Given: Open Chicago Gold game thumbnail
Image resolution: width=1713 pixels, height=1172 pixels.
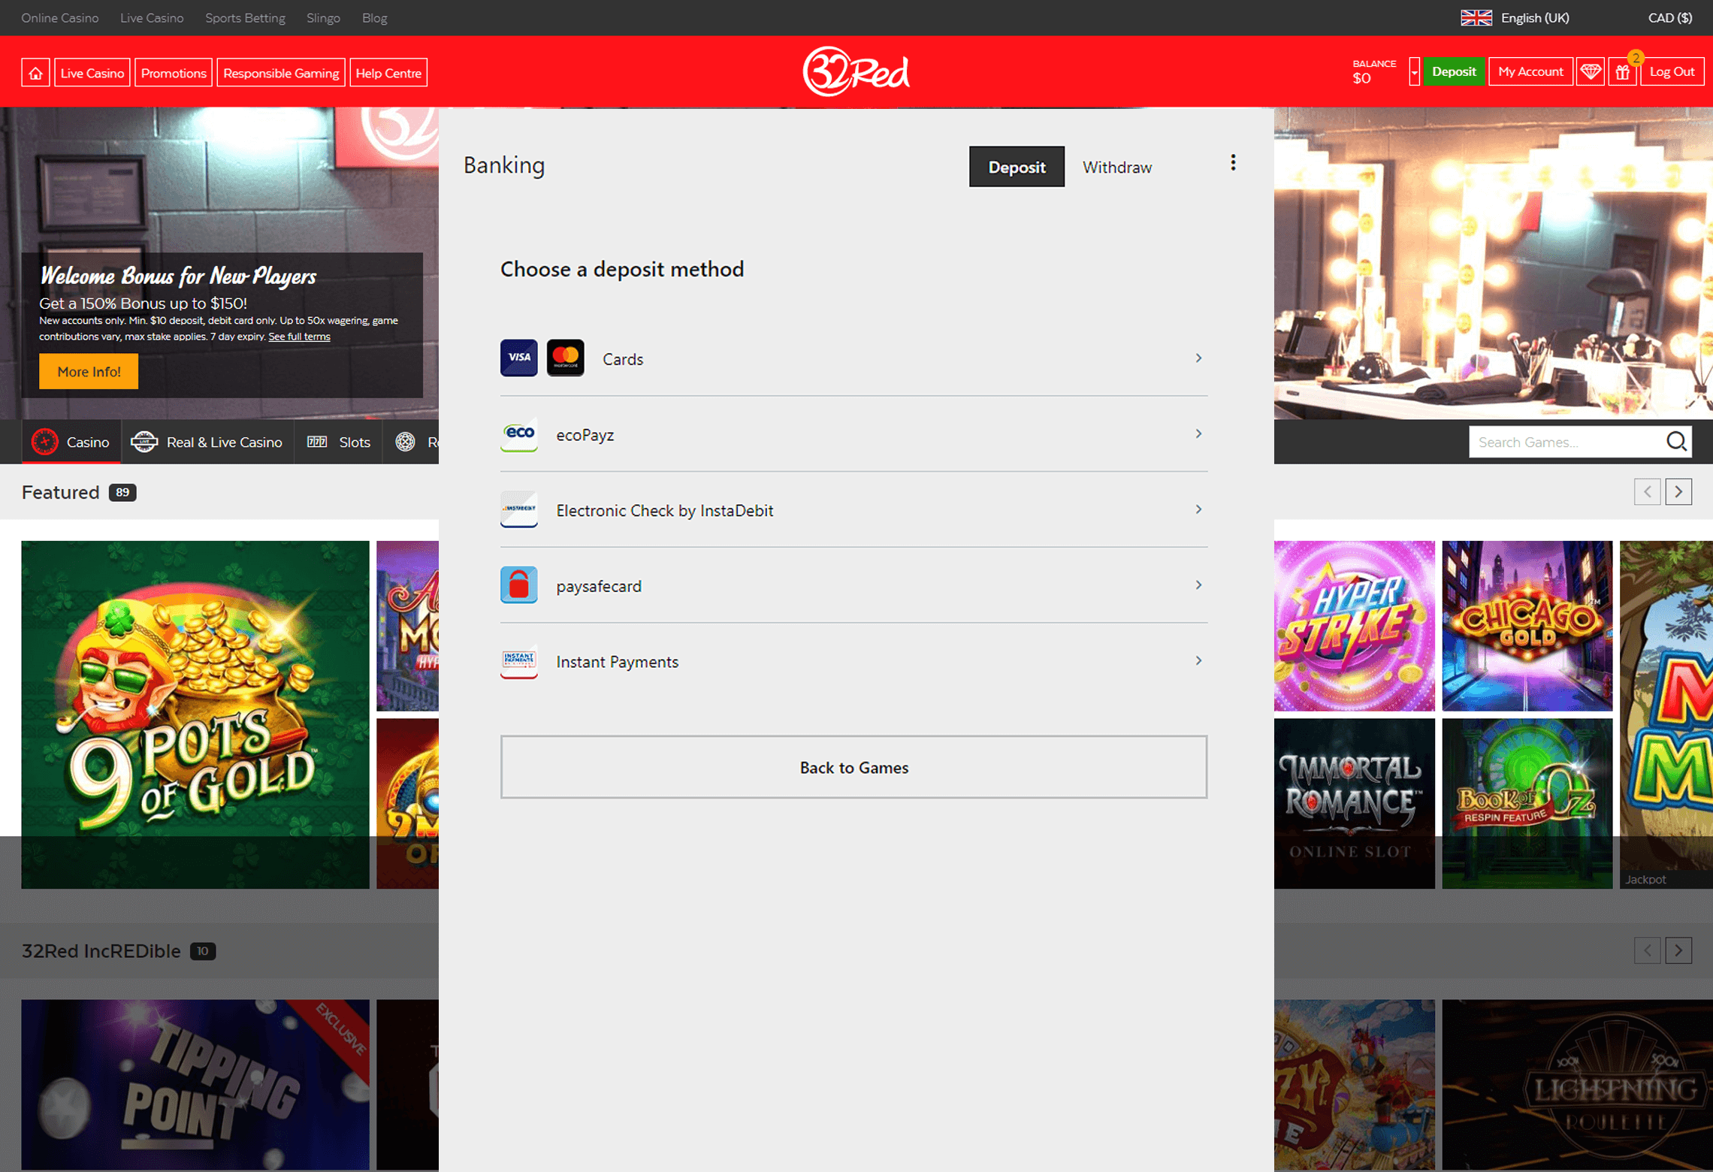Looking at the screenshot, I should [1527, 626].
